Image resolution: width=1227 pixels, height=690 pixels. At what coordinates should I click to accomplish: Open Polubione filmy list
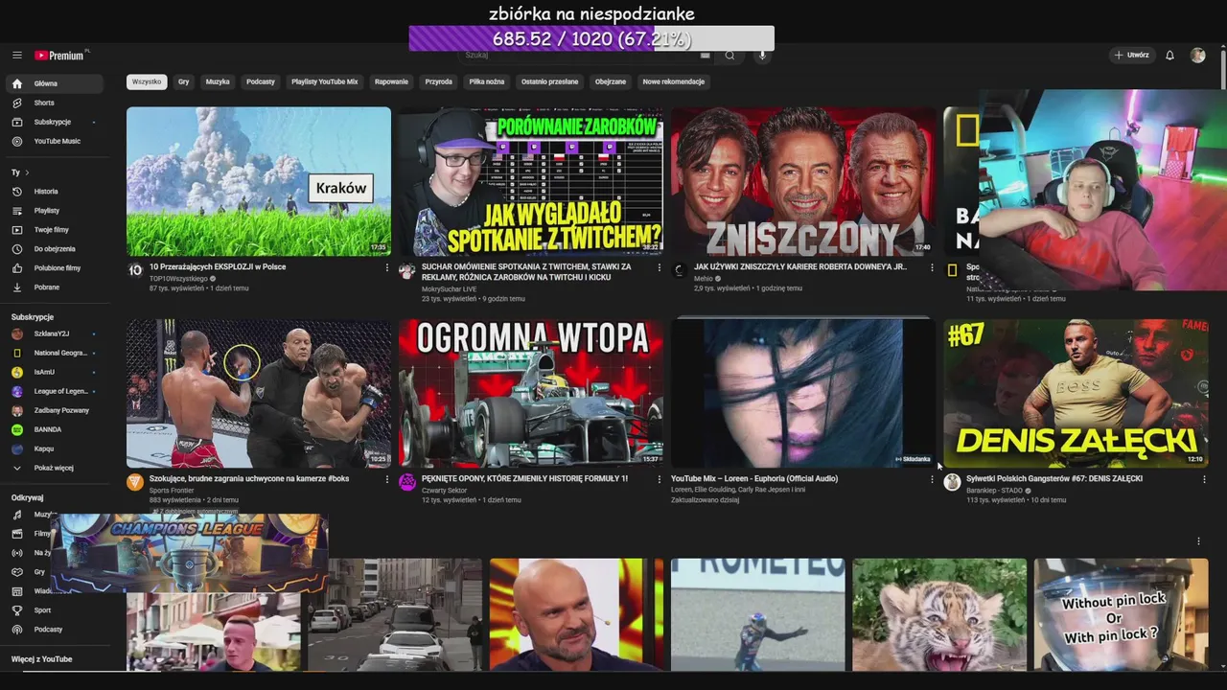coord(55,268)
